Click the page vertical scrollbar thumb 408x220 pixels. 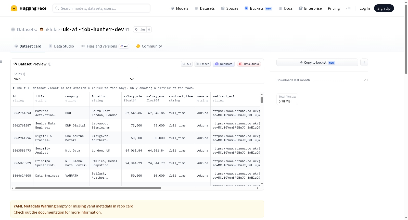(x=406, y=39)
